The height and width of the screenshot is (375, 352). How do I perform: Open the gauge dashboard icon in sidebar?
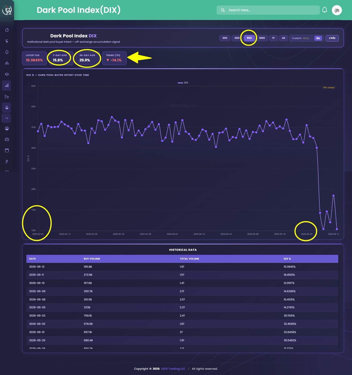[7, 128]
